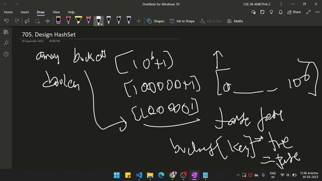The image size is (322, 181).
Task: Click the microphone tray icon
Action: coord(263,175)
